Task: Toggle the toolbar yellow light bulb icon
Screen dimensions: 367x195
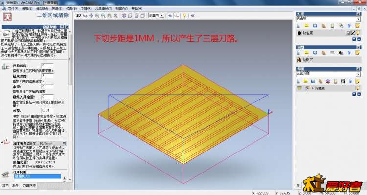Action: pos(184,16)
